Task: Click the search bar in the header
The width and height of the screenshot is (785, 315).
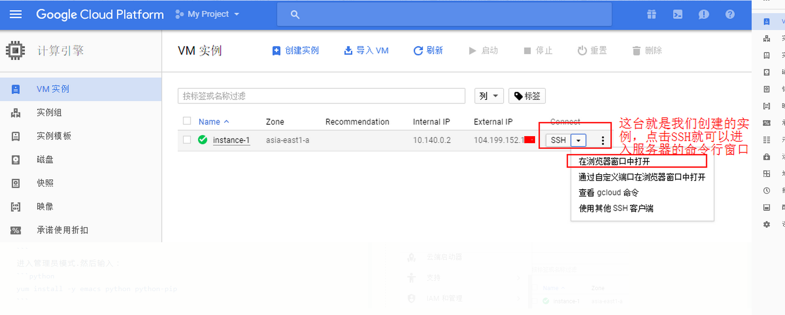Action: pyautogui.click(x=444, y=15)
